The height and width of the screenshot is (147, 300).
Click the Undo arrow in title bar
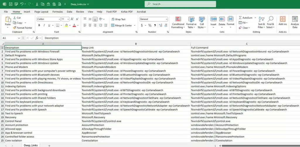tap(22, 4)
